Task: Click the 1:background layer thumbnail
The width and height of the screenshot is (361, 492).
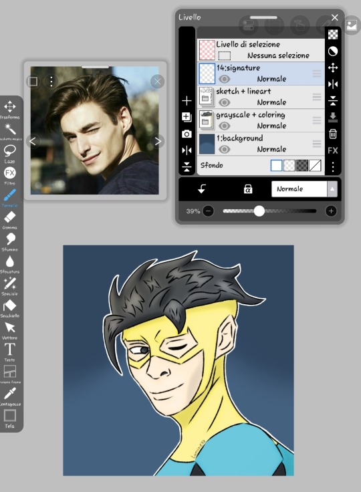Action: coord(207,144)
